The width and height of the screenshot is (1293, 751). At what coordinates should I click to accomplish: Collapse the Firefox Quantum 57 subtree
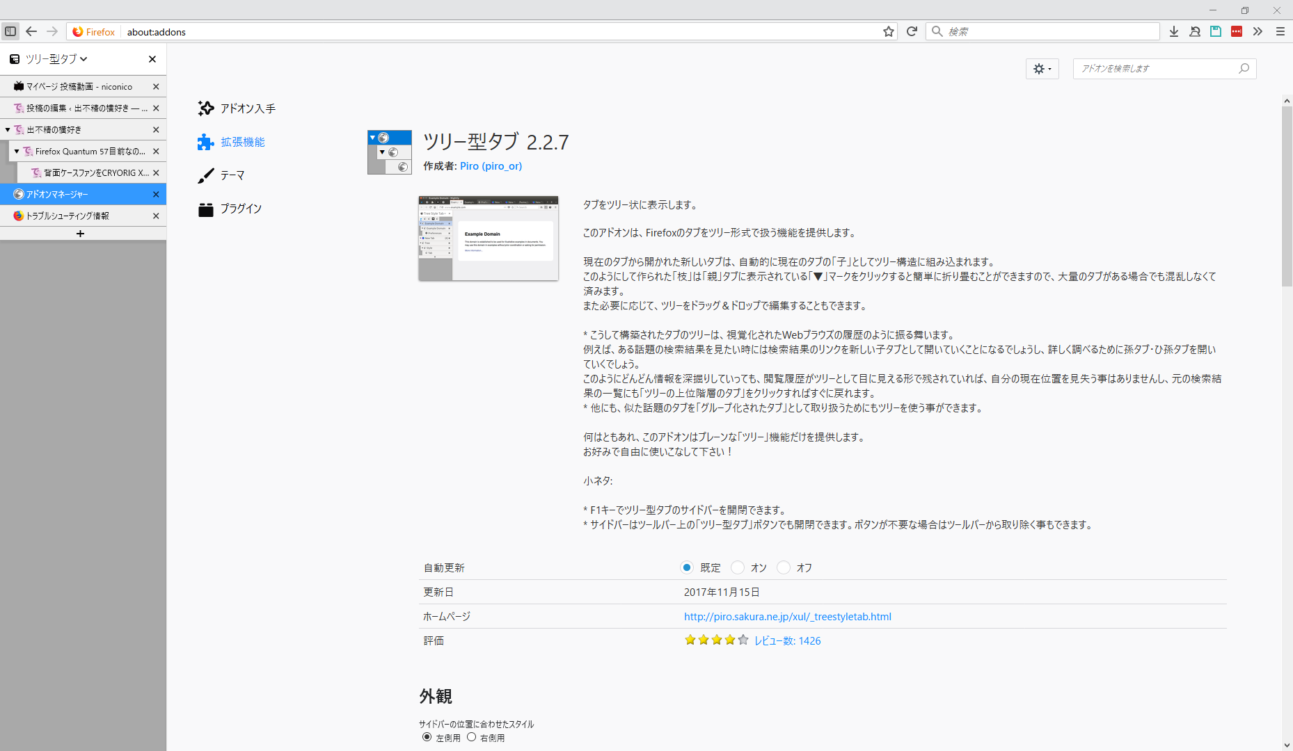17,152
